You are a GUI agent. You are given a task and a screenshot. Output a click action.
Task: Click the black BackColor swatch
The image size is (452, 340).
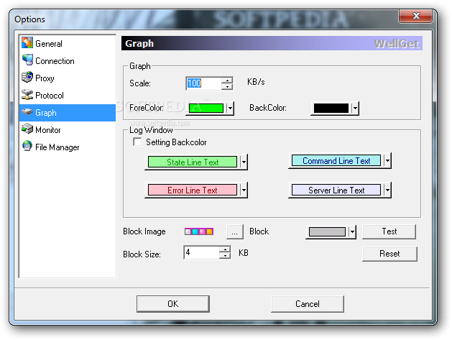pos(331,109)
